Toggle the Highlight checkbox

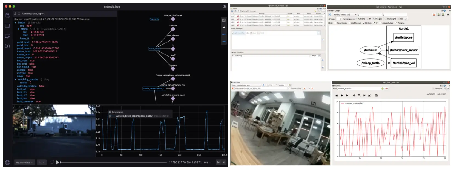pos(386,19)
